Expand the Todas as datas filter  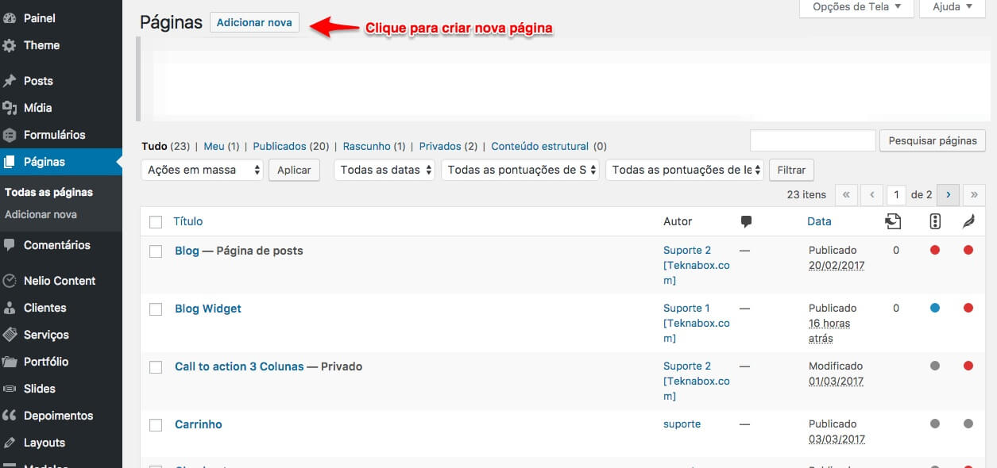pyautogui.click(x=385, y=170)
